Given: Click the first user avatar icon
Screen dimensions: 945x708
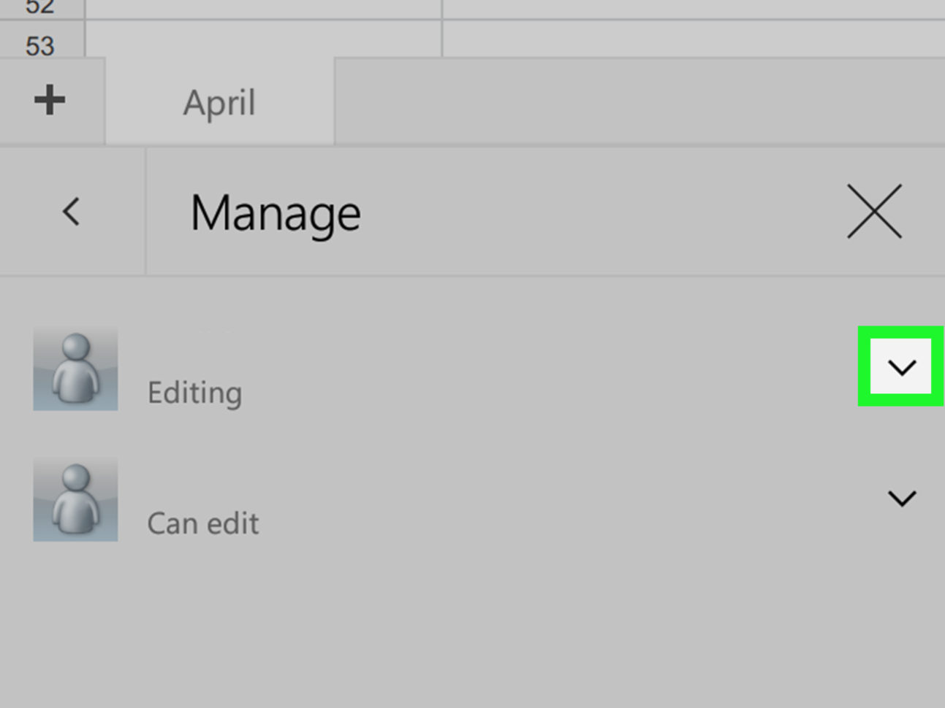Looking at the screenshot, I should 75,369.
